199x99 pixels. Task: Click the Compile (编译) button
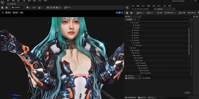(x=140, y=13)
